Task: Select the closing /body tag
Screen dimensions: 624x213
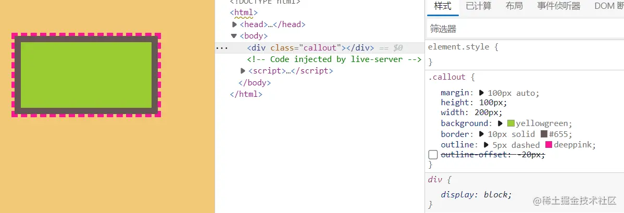Action: point(254,83)
